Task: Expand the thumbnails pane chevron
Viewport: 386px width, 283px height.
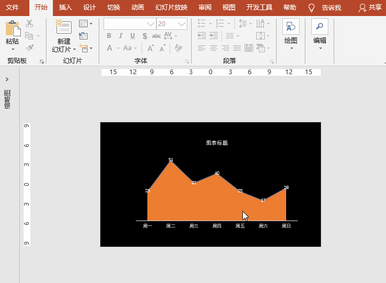Action: tap(7, 79)
